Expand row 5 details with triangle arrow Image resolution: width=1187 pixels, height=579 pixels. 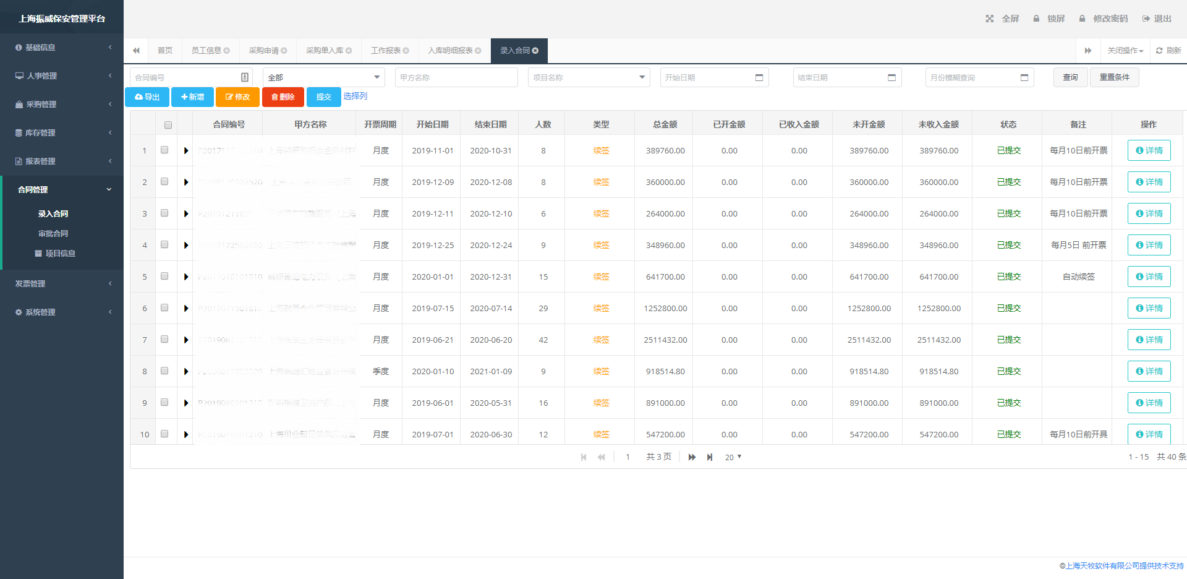(x=185, y=277)
